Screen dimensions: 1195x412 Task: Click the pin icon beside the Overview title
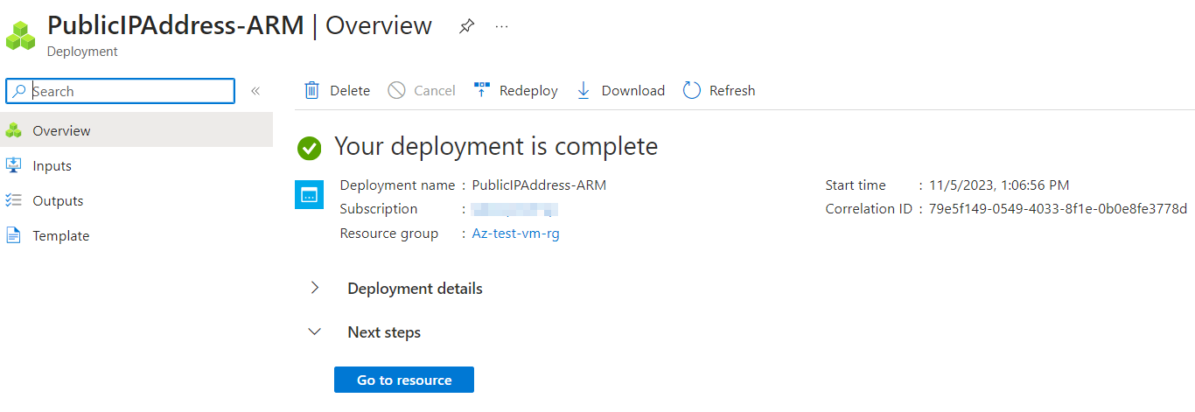(466, 27)
